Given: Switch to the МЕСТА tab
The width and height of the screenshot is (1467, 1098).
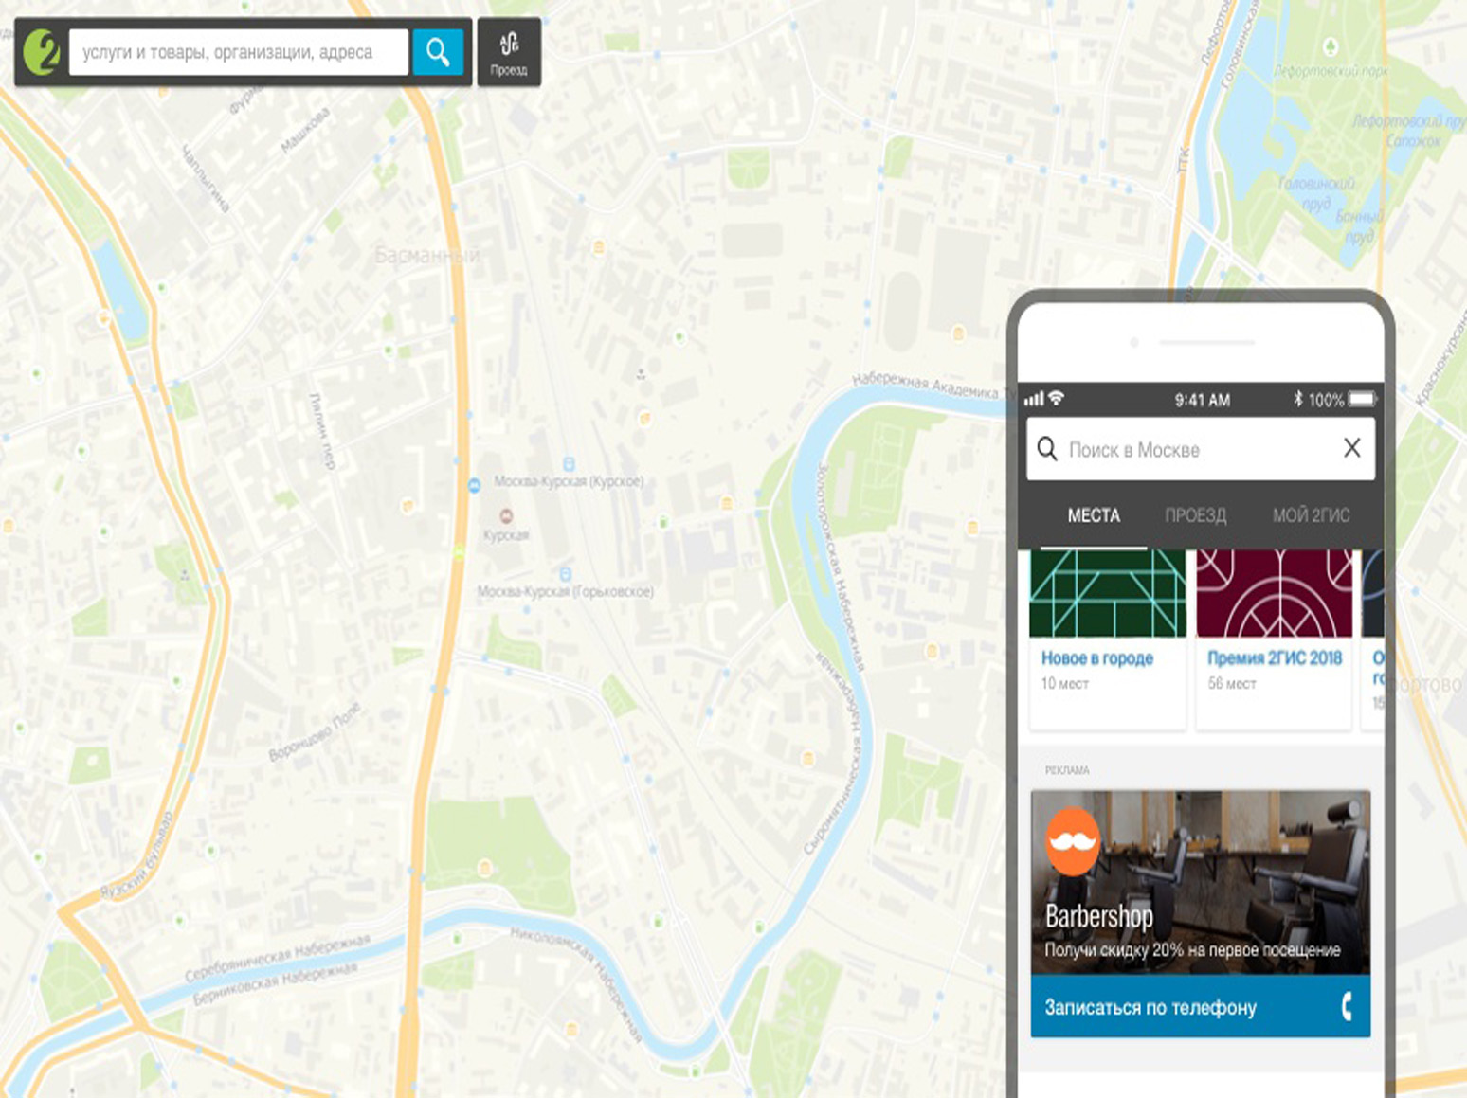Looking at the screenshot, I should point(1094,515).
